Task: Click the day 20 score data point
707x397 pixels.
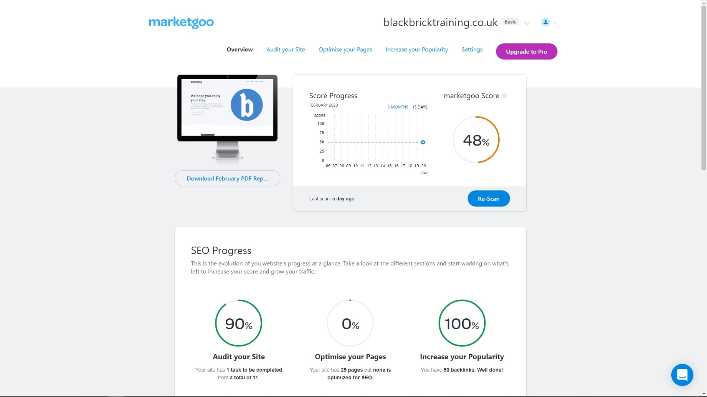Action: pyautogui.click(x=423, y=142)
